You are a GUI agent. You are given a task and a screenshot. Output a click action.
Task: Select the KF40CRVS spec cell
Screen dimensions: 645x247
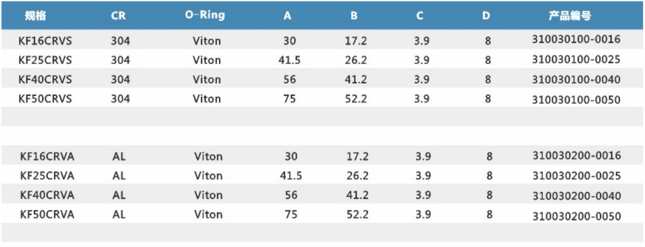pyautogui.click(x=45, y=79)
